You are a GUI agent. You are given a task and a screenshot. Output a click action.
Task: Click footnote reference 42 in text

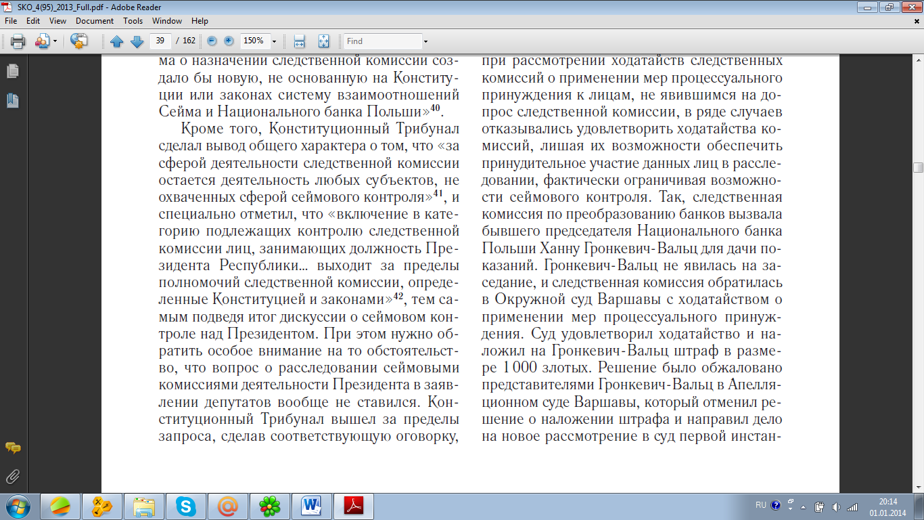[x=398, y=295]
